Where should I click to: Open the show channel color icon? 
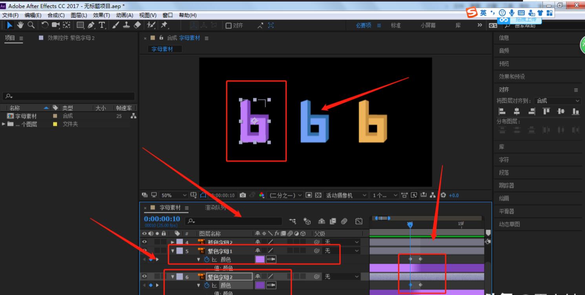262,195
